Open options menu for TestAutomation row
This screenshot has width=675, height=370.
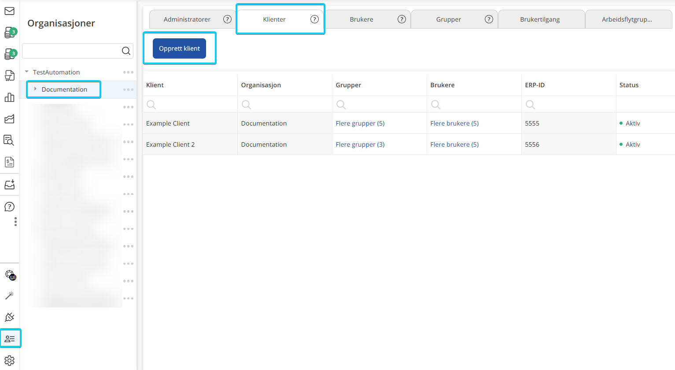point(128,72)
